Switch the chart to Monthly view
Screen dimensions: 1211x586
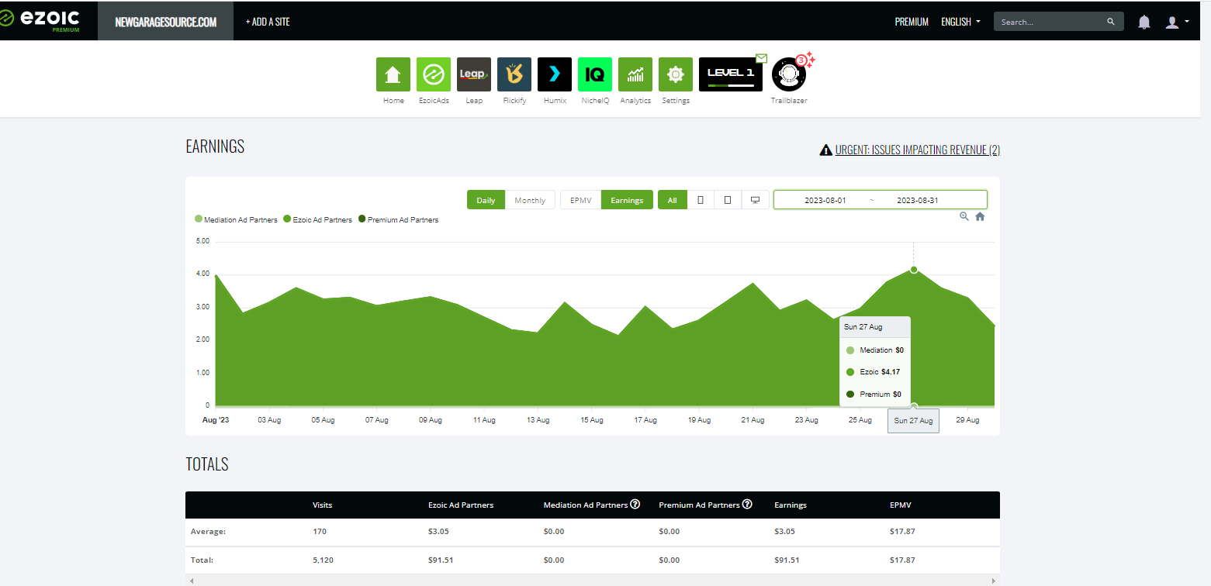pyautogui.click(x=530, y=200)
